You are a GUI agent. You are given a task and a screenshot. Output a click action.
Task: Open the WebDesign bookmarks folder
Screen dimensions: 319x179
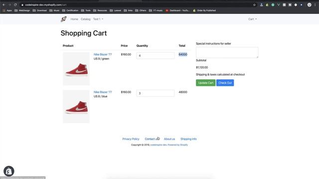coord(22,10)
